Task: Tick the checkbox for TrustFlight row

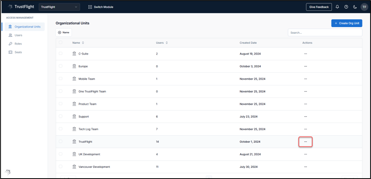Action: pyautogui.click(x=61, y=141)
